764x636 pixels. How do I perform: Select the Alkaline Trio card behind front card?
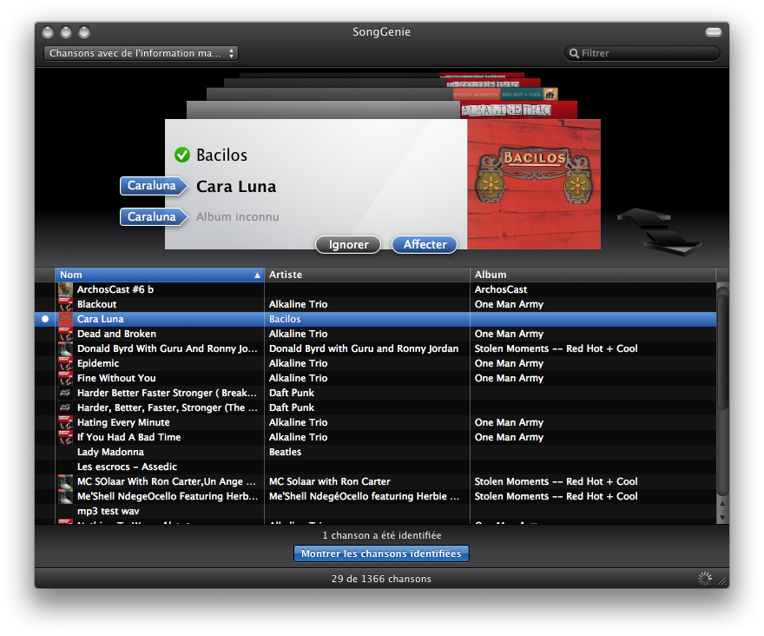point(382,109)
